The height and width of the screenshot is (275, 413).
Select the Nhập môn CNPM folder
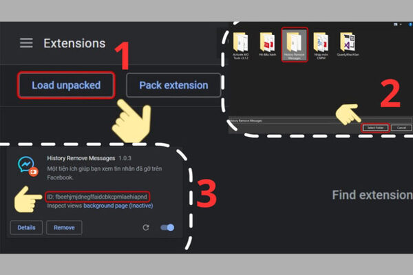click(321, 45)
